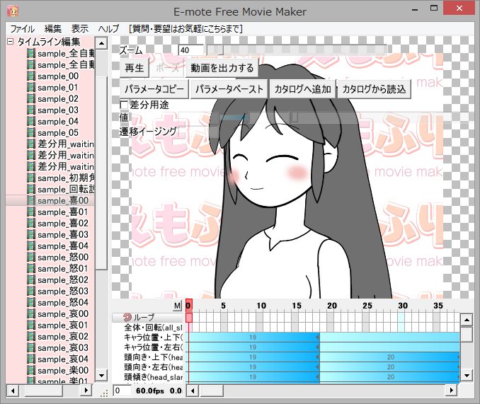Click the E-mote app icon in title bar
Viewport: 480px width, 404px height.
coord(13,11)
